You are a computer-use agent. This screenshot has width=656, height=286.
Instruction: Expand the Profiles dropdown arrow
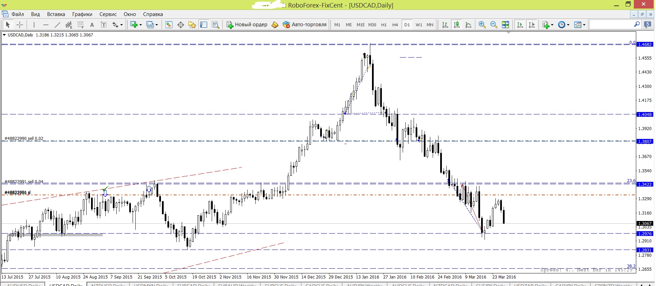click(x=156, y=25)
